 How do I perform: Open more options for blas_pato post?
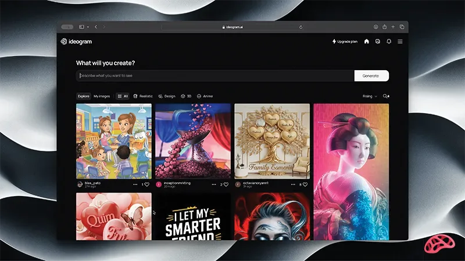pos(135,184)
